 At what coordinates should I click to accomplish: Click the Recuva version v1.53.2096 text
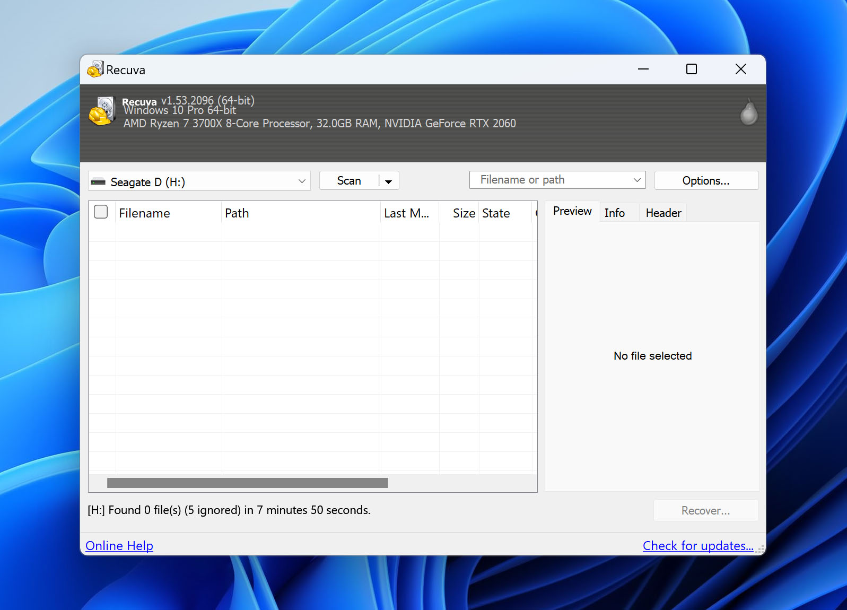tap(208, 100)
